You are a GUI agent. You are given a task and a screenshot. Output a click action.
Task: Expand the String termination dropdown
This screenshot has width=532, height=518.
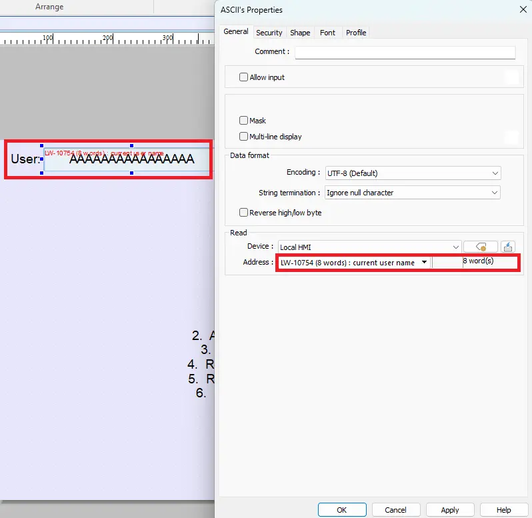coord(412,193)
